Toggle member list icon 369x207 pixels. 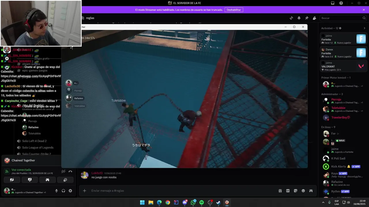[315, 18]
